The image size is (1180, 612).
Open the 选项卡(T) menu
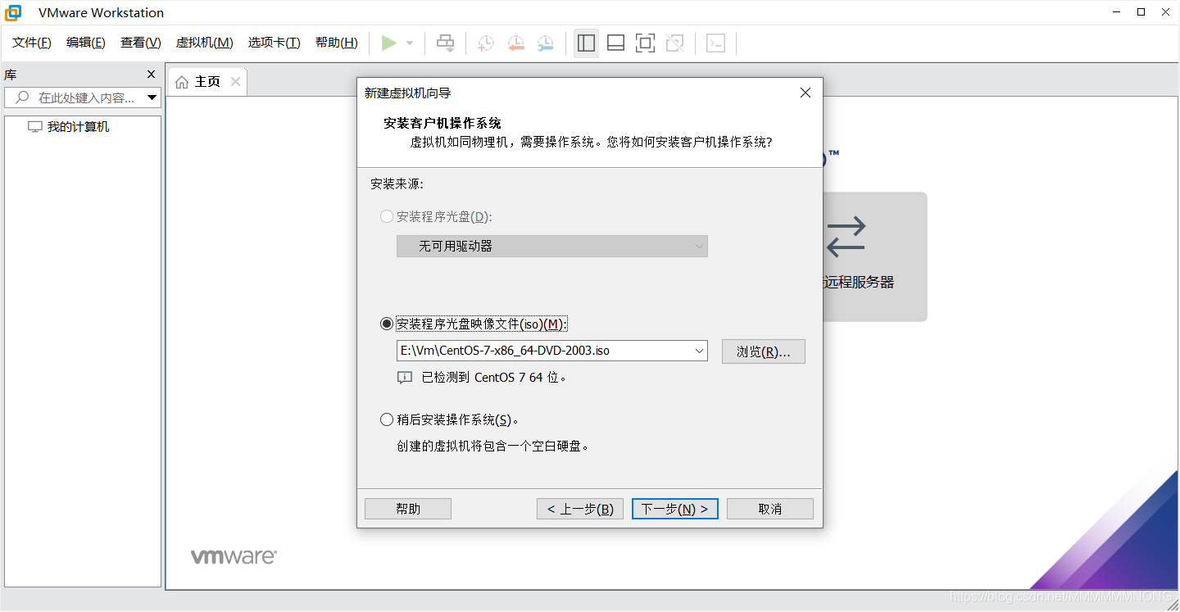pos(275,43)
